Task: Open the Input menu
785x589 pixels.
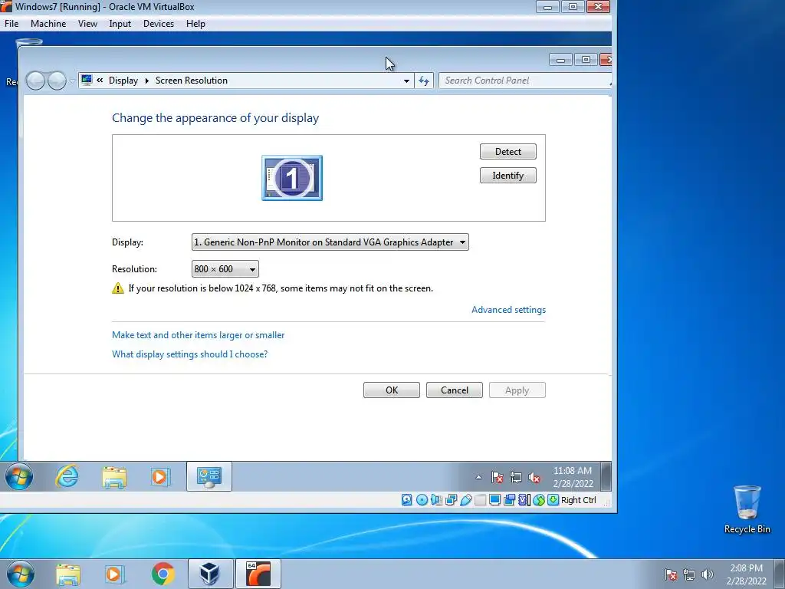Action: pyautogui.click(x=120, y=24)
